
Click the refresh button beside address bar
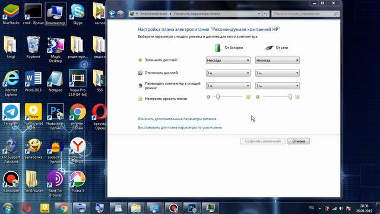coord(266,14)
